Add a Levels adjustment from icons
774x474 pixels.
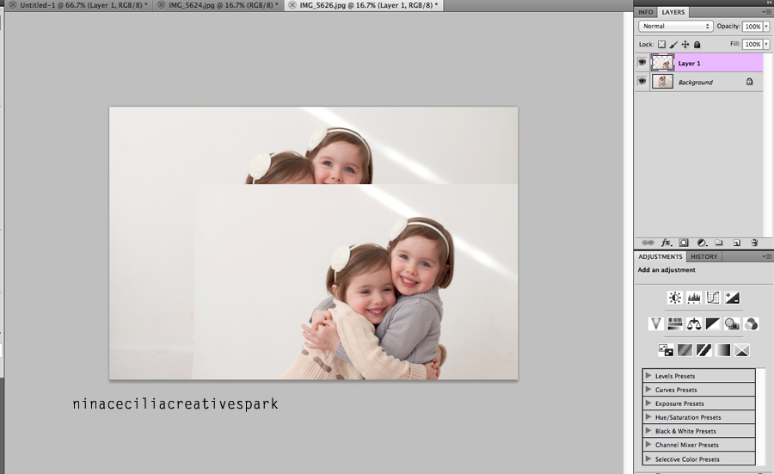click(x=694, y=298)
